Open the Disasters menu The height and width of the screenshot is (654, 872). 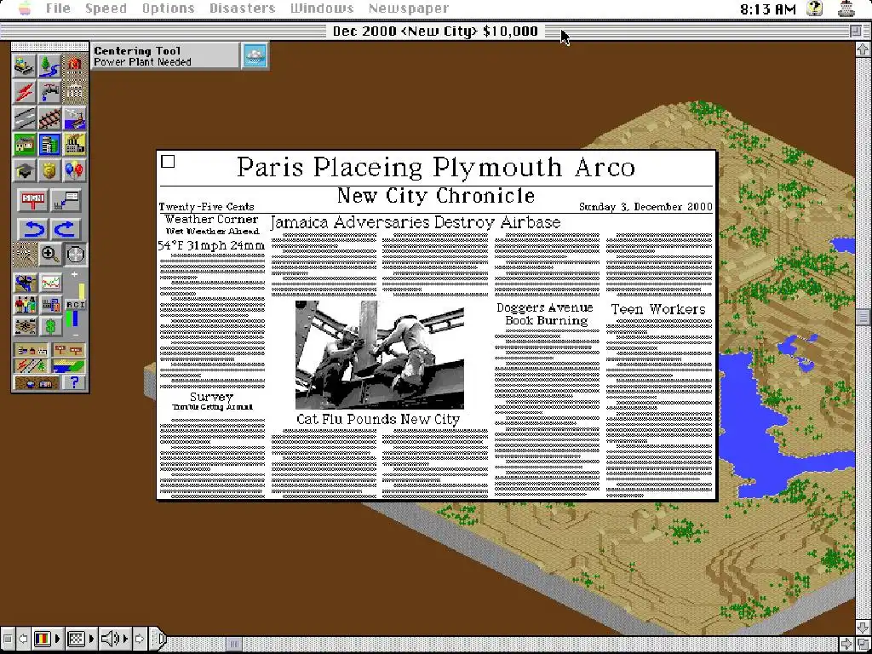pyautogui.click(x=243, y=9)
